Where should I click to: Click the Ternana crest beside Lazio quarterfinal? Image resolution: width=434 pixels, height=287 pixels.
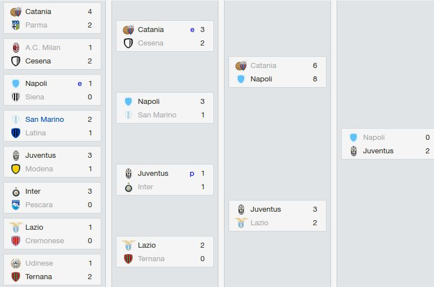point(128,259)
